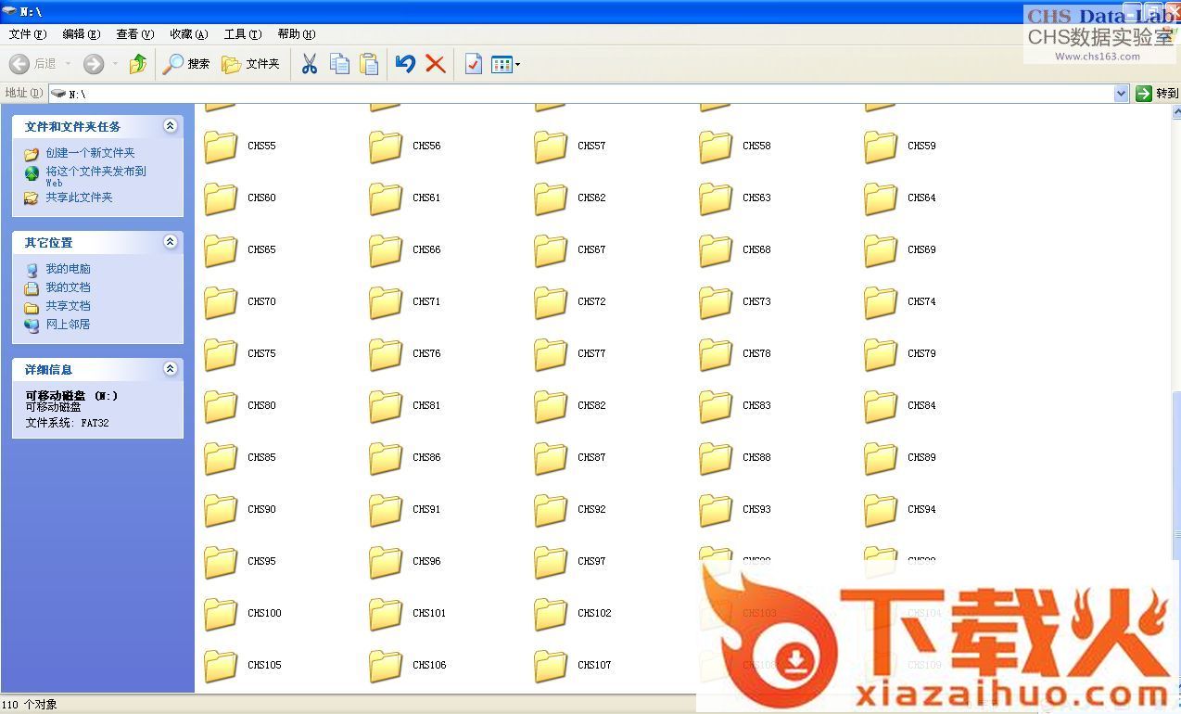The height and width of the screenshot is (714, 1181).
Task: Toggle the Folders (文件夹) pane button
Action: pyautogui.click(x=250, y=64)
